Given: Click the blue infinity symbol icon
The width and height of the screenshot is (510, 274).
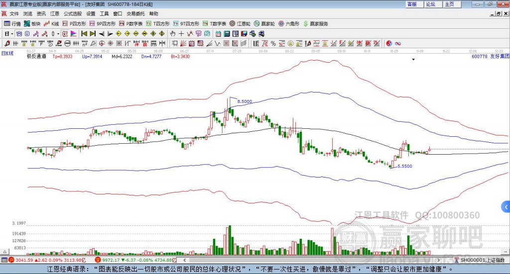Looking at the screenshot, I should [x=398, y=43].
